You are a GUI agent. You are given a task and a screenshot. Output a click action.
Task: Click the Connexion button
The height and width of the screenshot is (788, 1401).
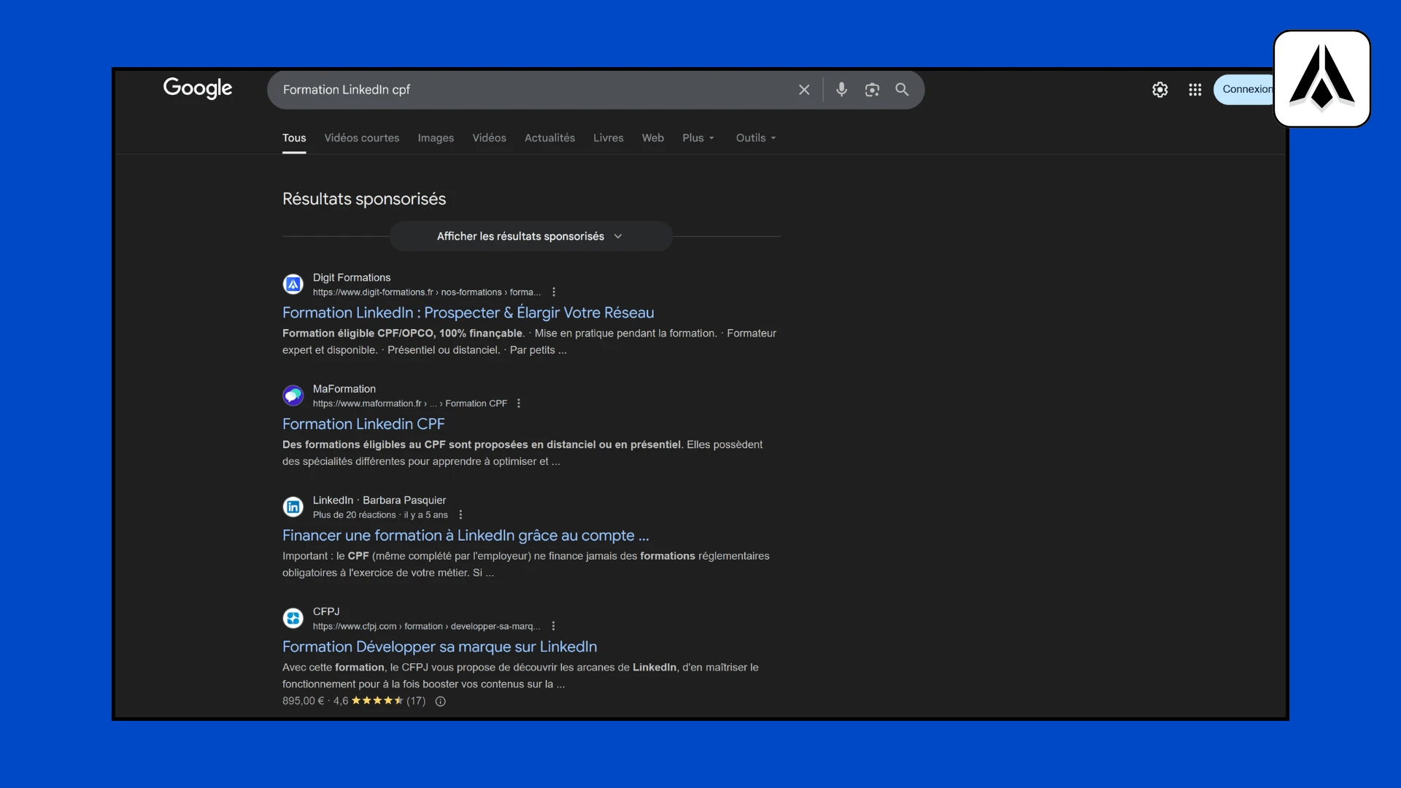tap(1248, 89)
